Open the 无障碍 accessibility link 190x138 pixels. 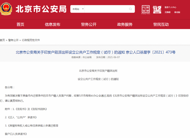coord(167,12)
